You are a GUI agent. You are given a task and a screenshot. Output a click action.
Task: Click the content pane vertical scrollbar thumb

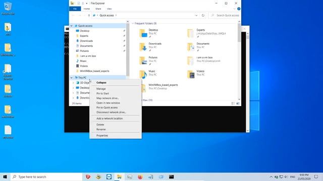click(x=239, y=33)
